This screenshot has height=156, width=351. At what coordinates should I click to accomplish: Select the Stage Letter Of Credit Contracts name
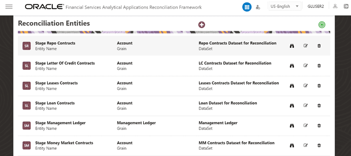point(65,63)
